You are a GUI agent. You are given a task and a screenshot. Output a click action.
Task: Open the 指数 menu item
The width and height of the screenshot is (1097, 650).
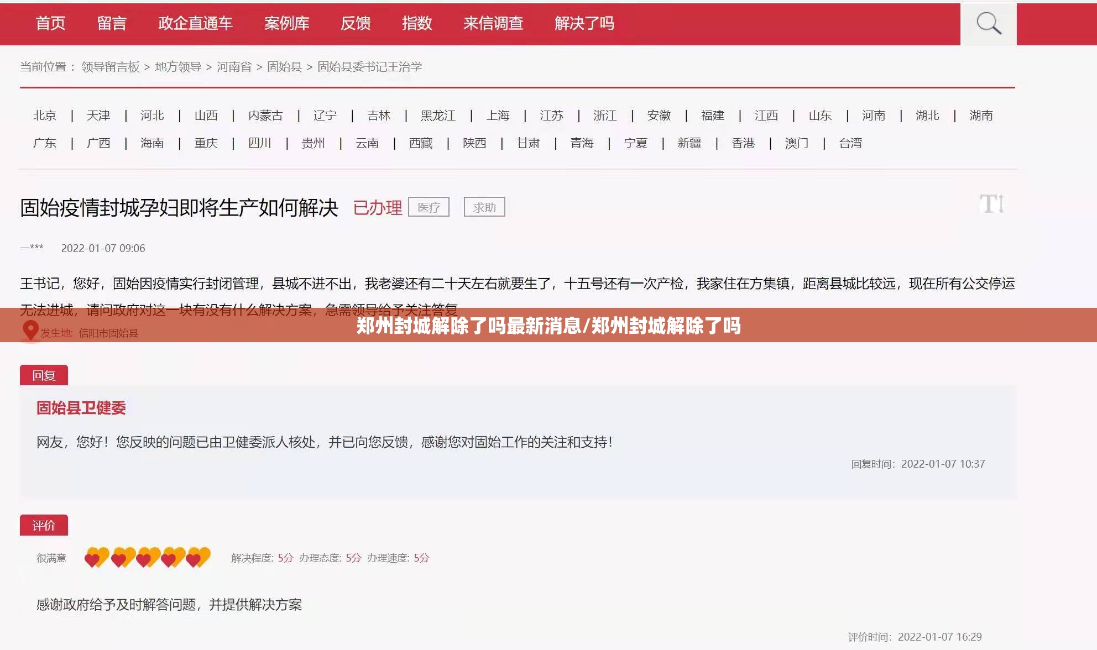coord(417,23)
